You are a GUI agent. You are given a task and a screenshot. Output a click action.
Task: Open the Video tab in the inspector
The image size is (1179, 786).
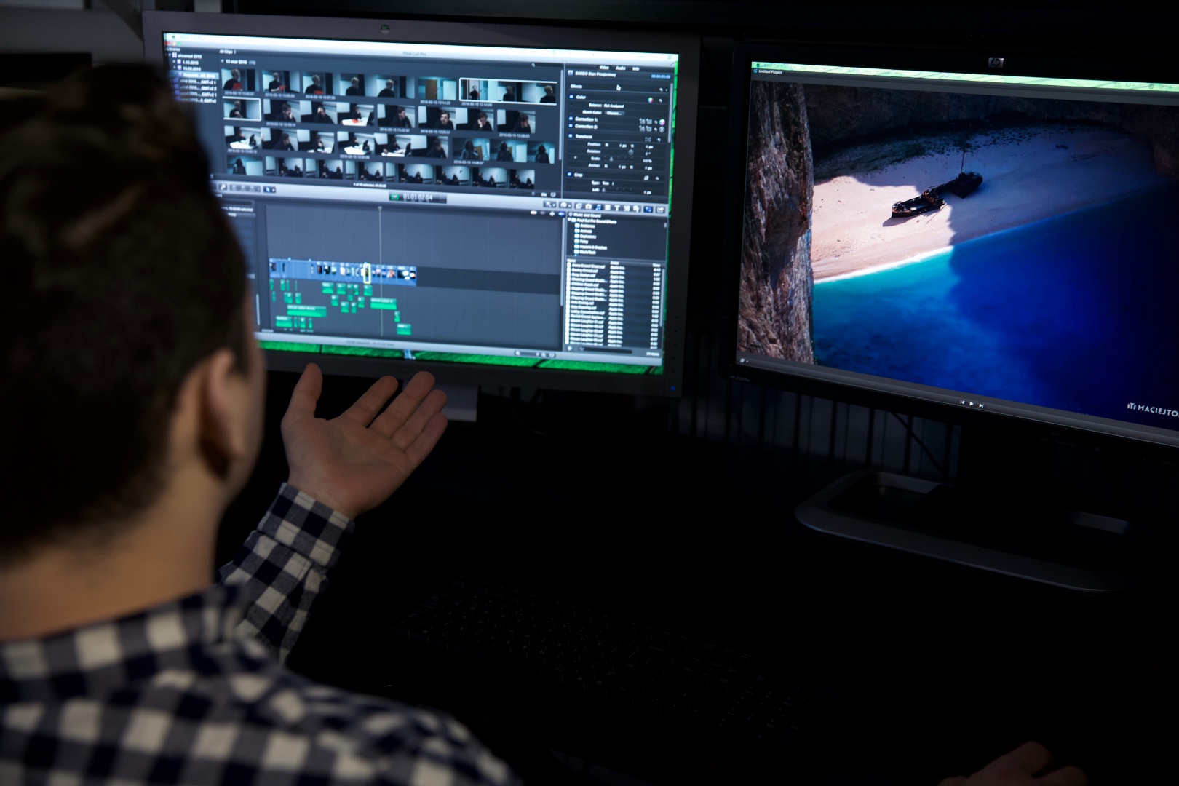tap(604, 68)
